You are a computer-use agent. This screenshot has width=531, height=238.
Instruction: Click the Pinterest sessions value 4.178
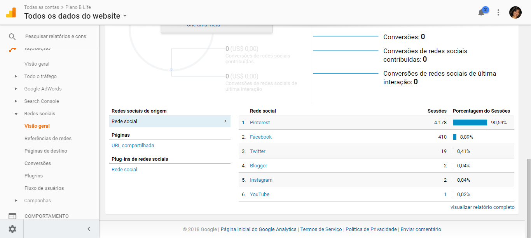[440, 123]
